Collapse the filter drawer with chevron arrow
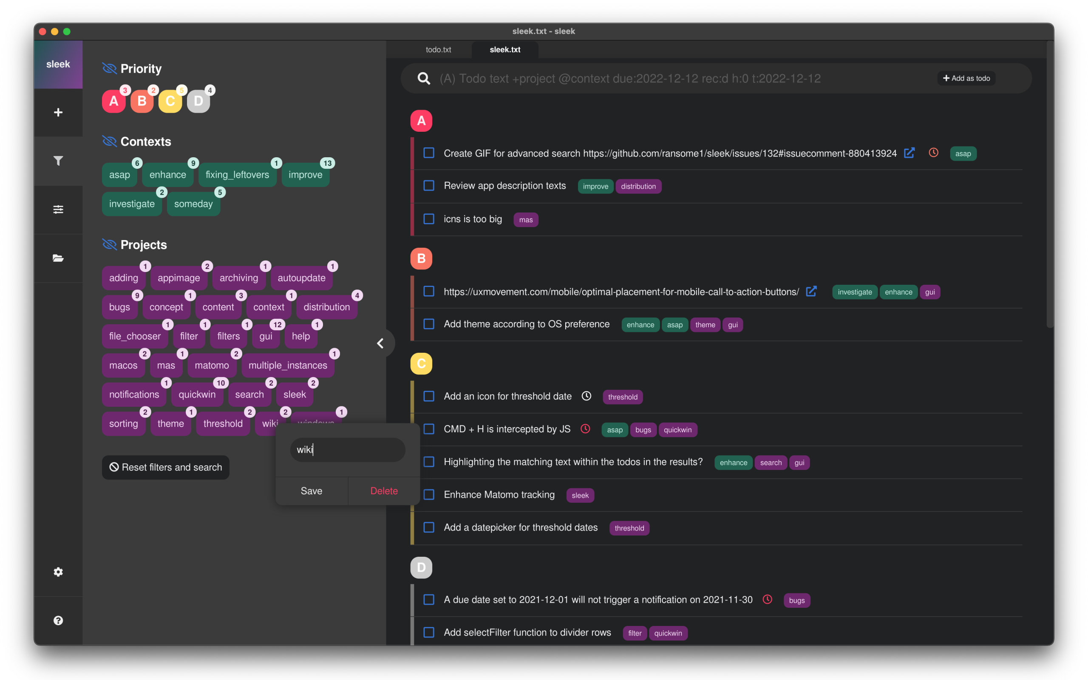This screenshot has height=680, width=1088. 380,343
